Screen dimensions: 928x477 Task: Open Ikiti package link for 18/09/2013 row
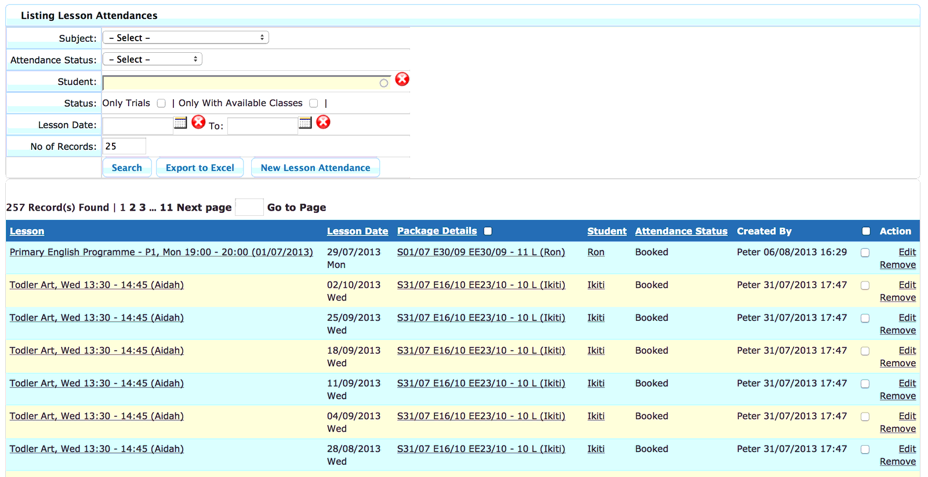pos(481,350)
